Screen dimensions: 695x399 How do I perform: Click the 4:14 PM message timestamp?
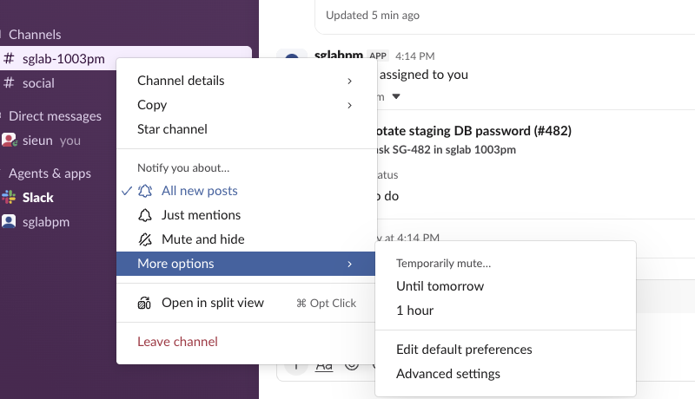415,56
